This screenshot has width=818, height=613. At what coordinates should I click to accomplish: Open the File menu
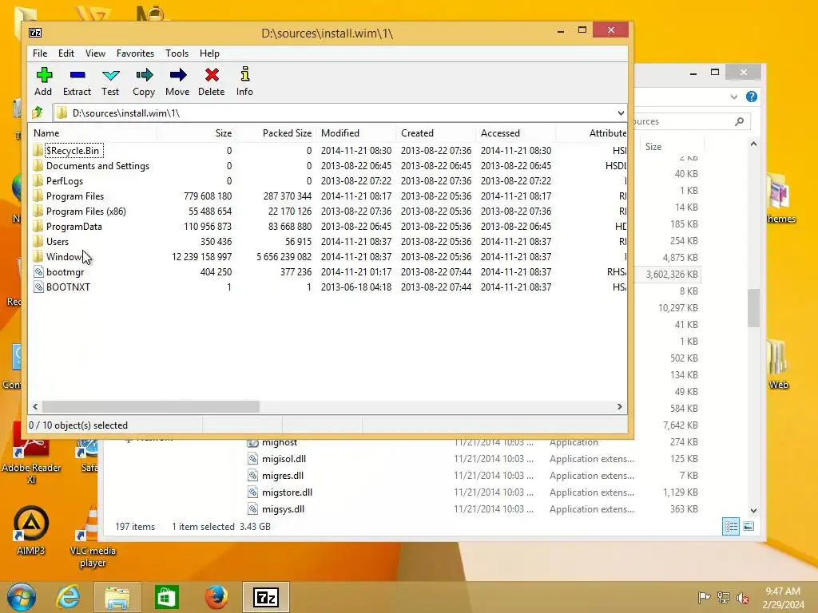click(40, 53)
